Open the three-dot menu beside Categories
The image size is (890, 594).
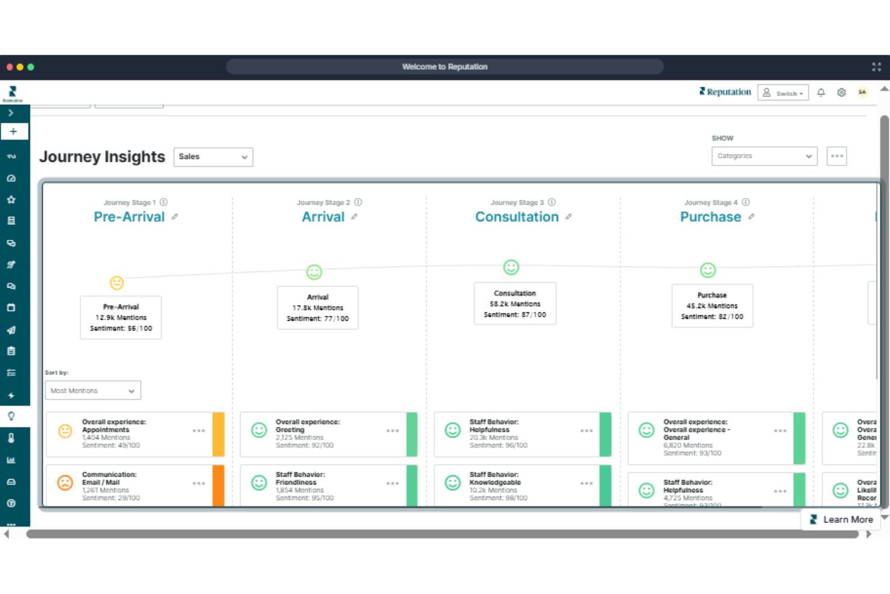[836, 156]
